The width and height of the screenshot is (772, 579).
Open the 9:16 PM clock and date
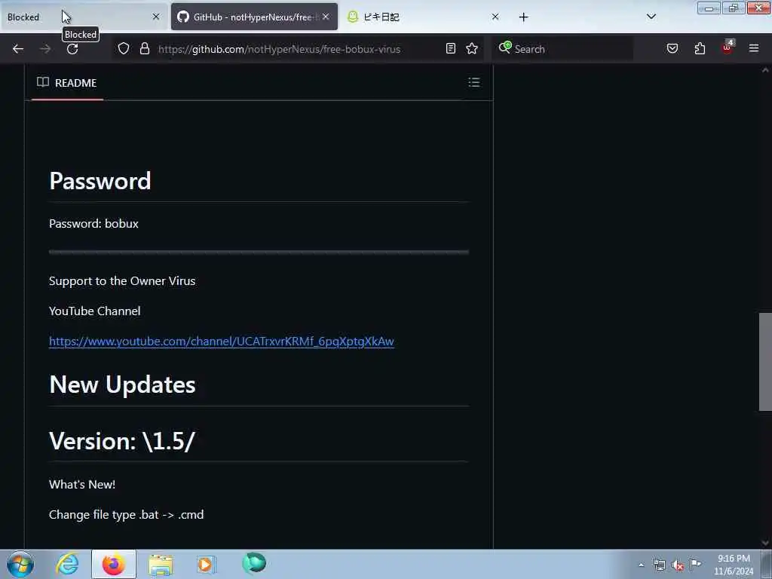(734, 565)
